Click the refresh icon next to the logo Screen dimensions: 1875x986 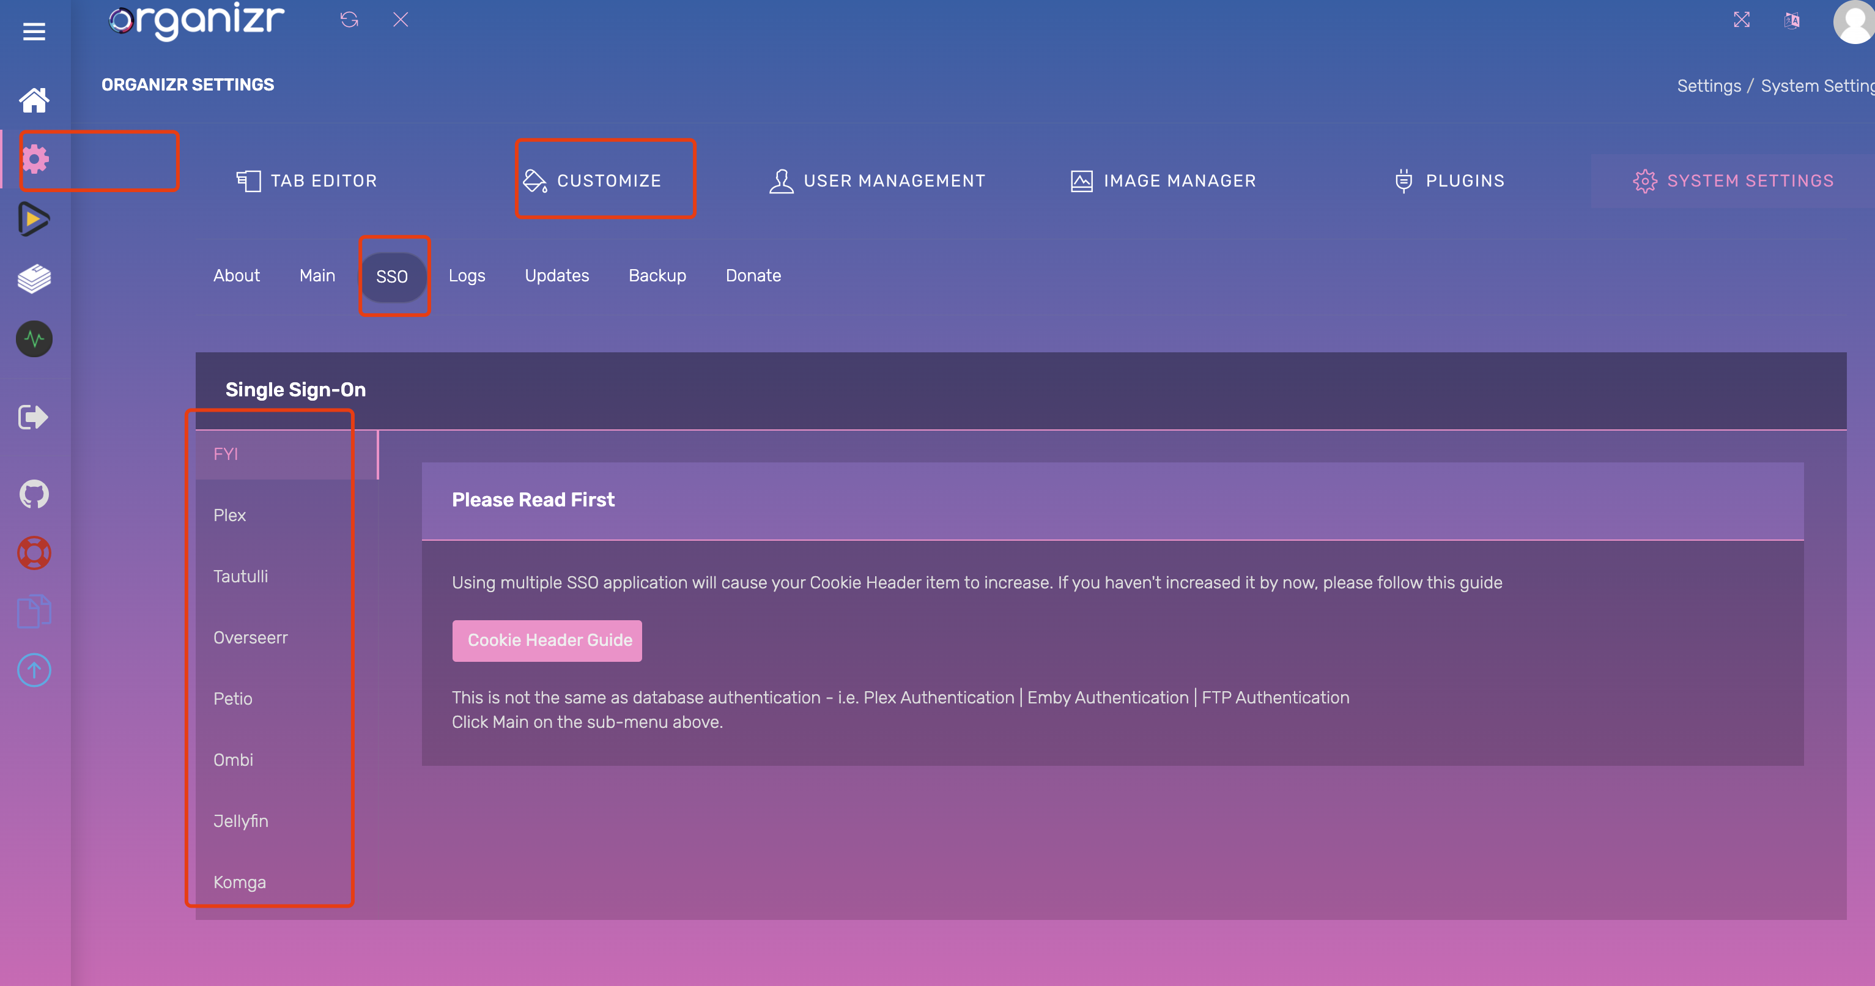click(349, 20)
